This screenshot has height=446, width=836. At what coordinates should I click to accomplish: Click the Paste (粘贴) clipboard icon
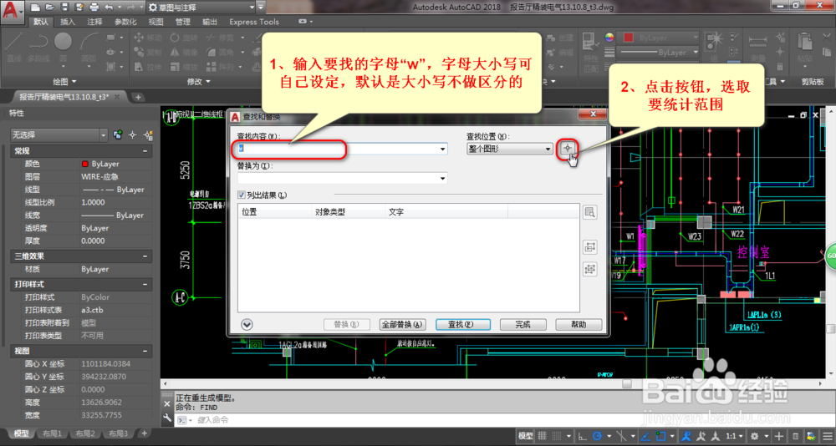tap(804, 47)
